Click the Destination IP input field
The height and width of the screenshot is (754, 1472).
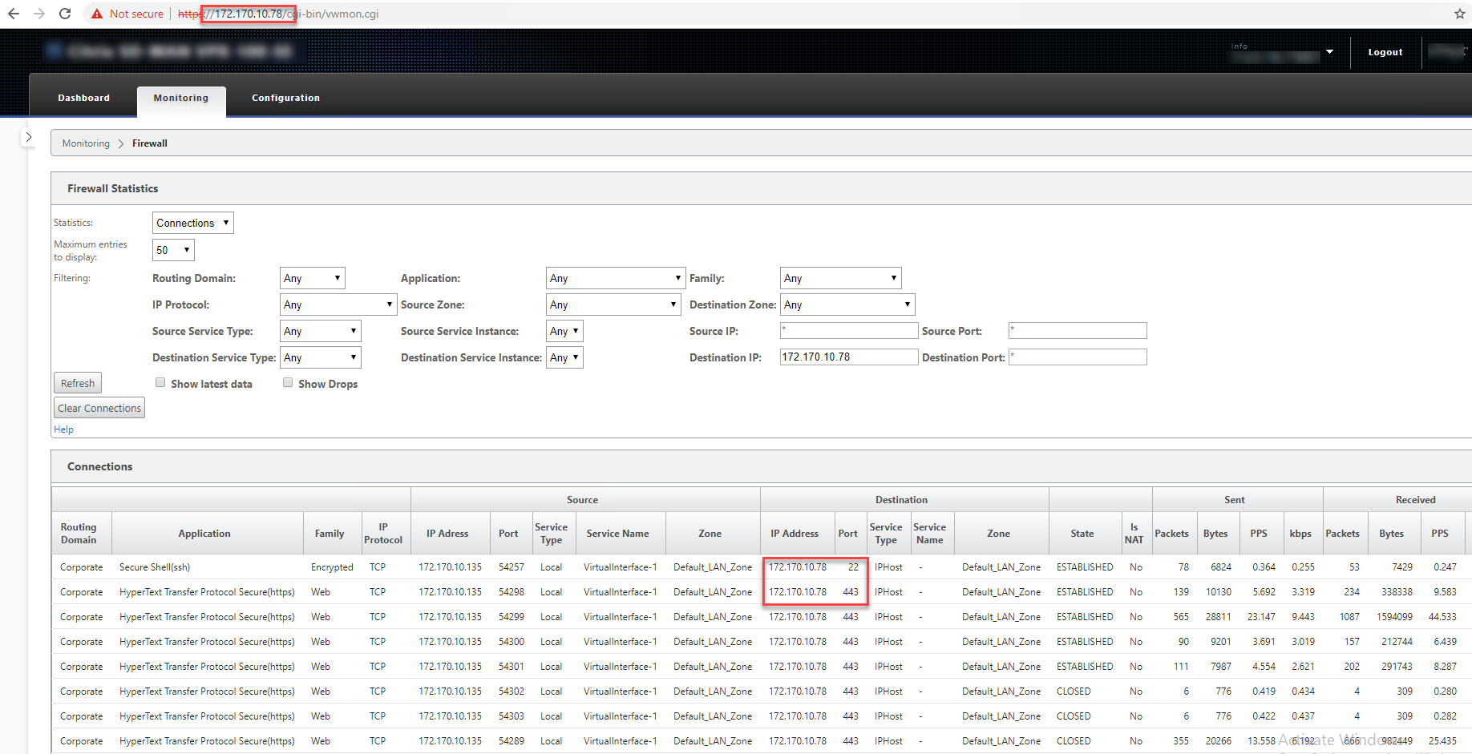tap(849, 357)
